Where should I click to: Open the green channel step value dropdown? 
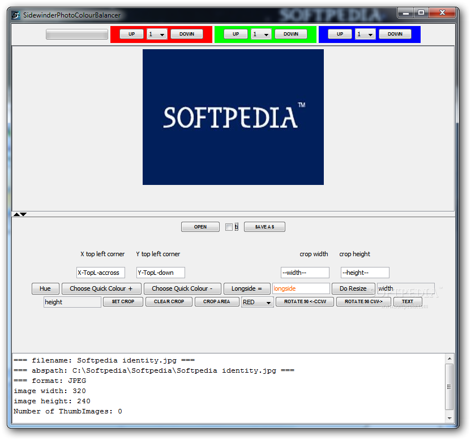pos(261,34)
